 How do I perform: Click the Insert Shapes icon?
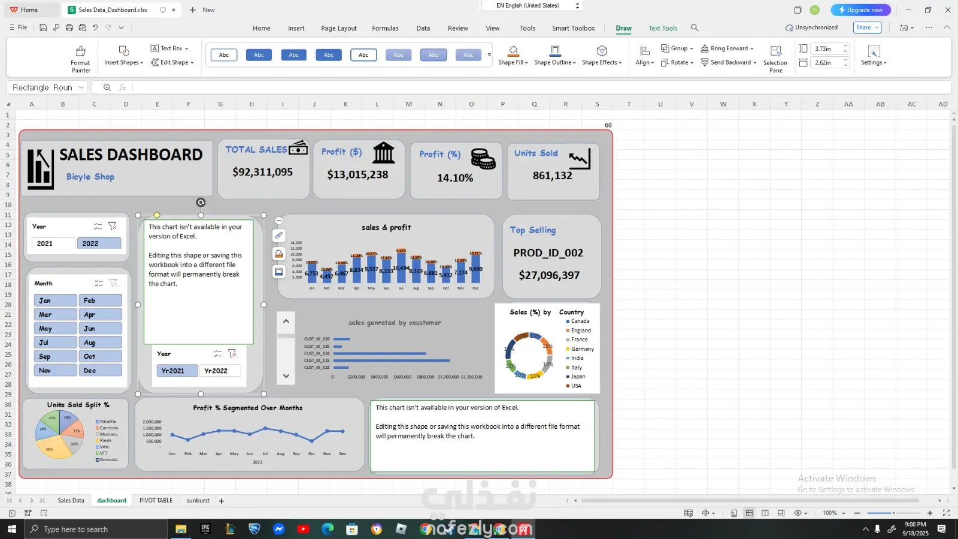coord(124,50)
